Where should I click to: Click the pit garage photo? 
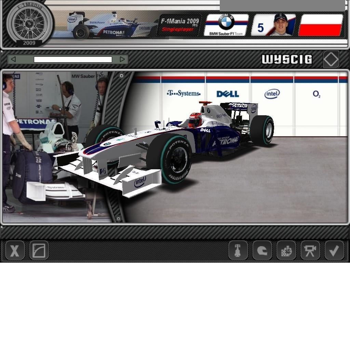[x=56, y=147]
